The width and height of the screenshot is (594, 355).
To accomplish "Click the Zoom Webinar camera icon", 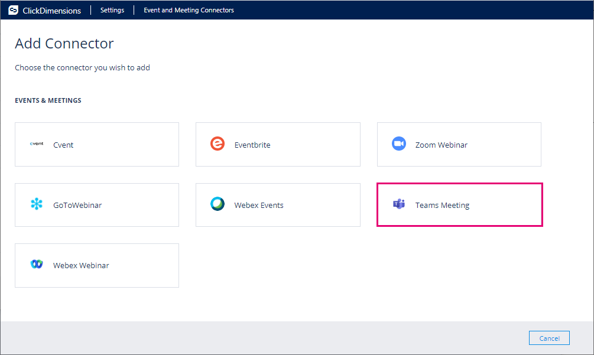I will coord(399,144).
